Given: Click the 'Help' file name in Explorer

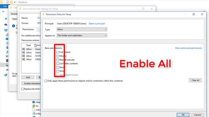Looking at the screenshot, I should point(38,102).
